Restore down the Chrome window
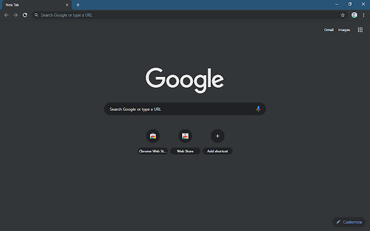This screenshot has height=231, width=370. coord(350,4)
